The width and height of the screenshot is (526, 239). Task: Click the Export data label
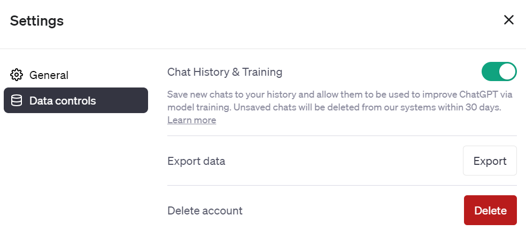pyautogui.click(x=196, y=161)
